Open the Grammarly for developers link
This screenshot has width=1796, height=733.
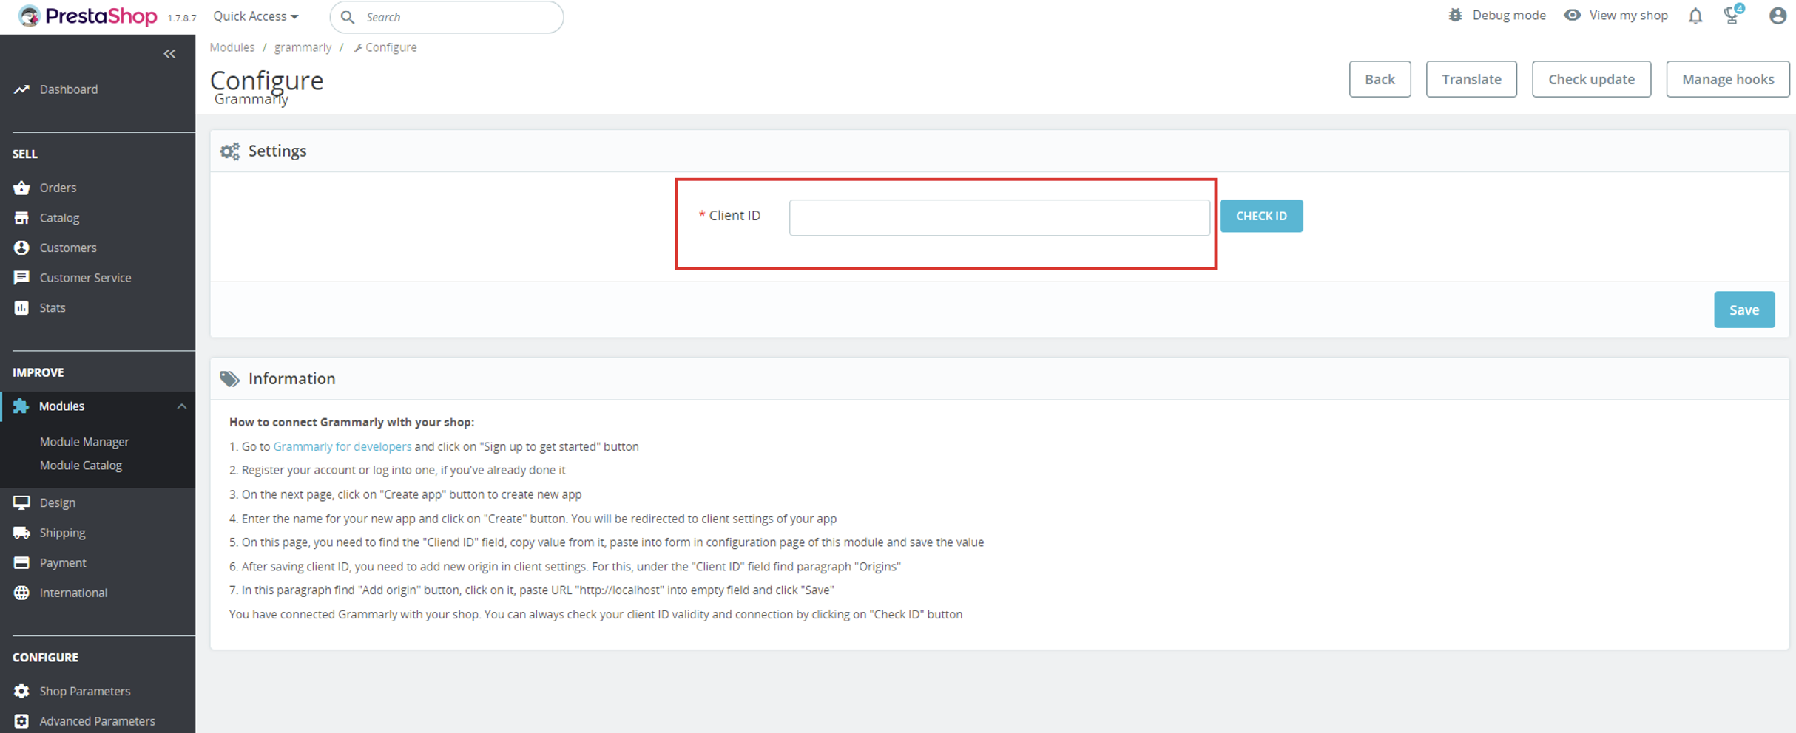tap(342, 446)
